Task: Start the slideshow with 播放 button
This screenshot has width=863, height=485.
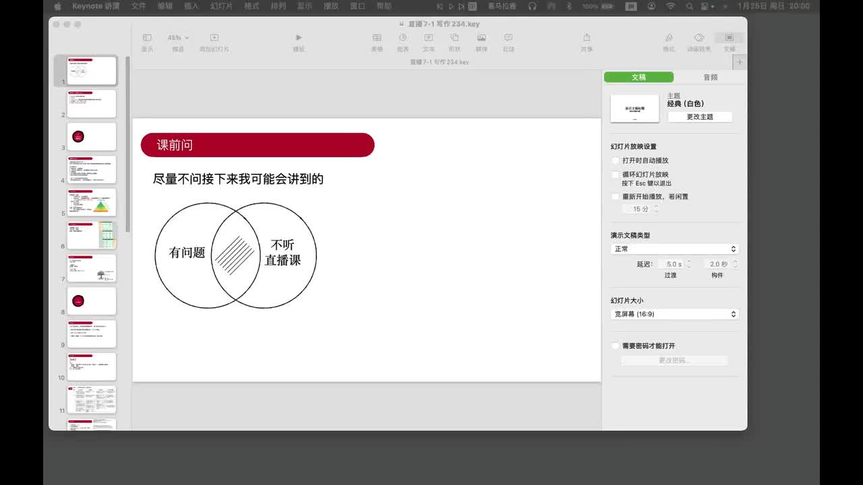Action: 299,38
